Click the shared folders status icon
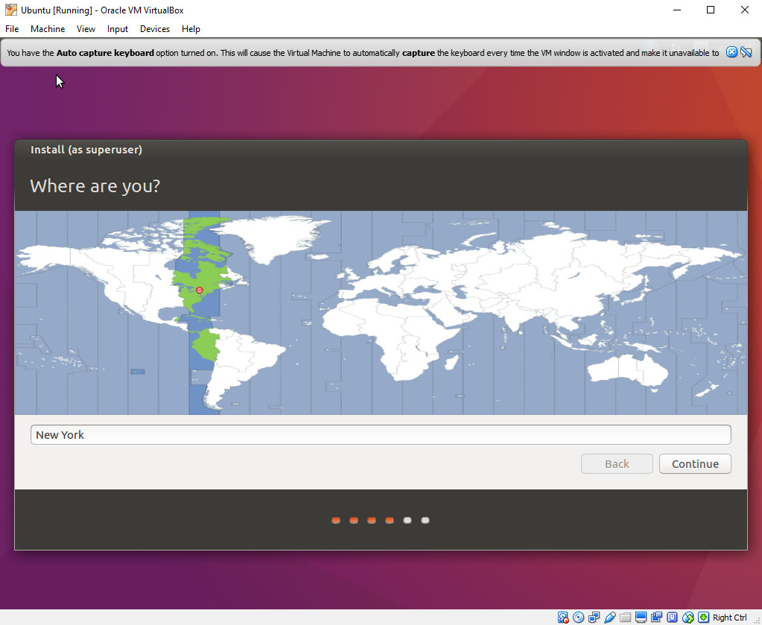The height and width of the screenshot is (625, 762). 626,618
